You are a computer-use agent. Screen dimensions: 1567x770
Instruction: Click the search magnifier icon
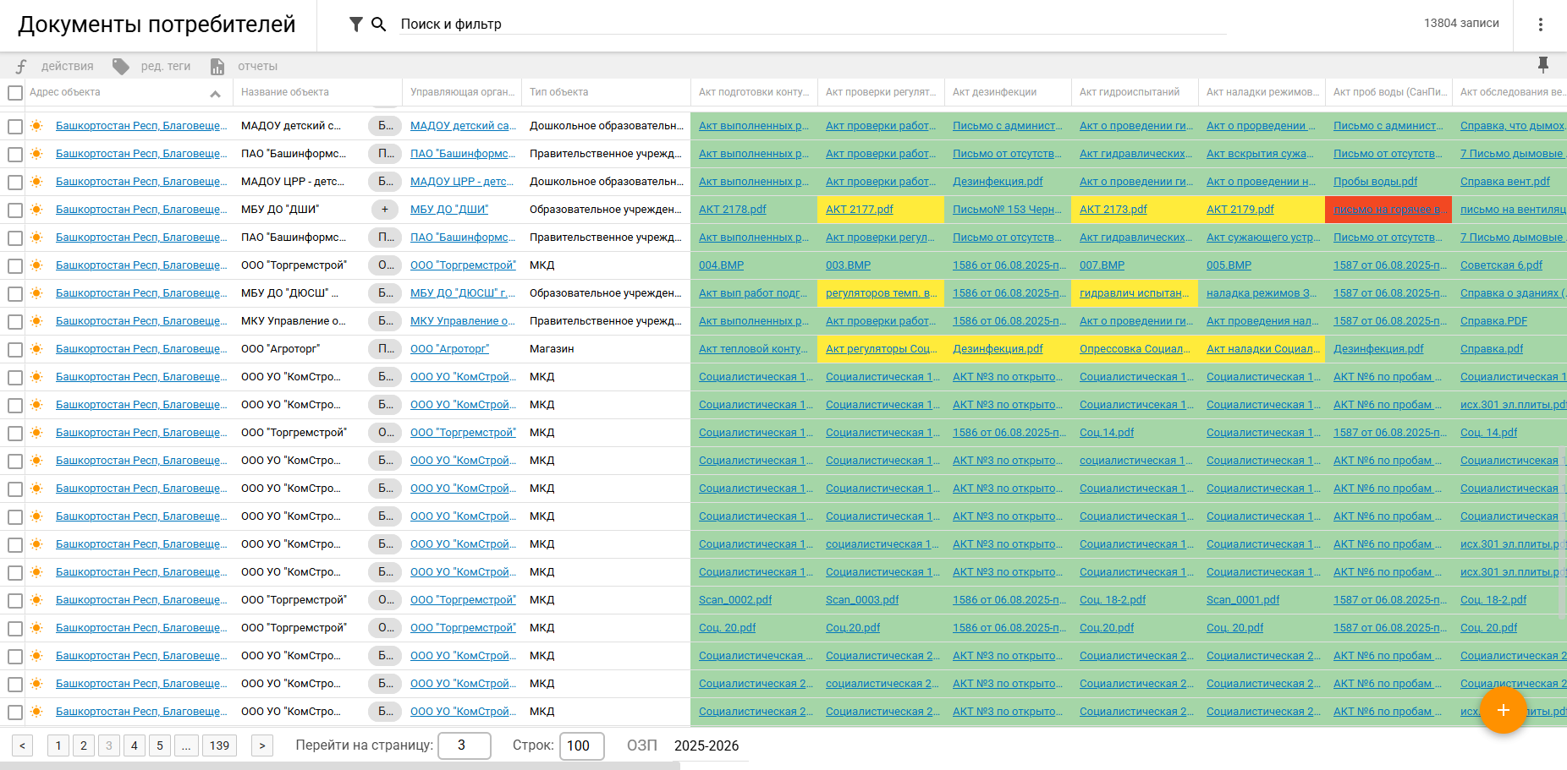pyautogui.click(x=378, y=25)
